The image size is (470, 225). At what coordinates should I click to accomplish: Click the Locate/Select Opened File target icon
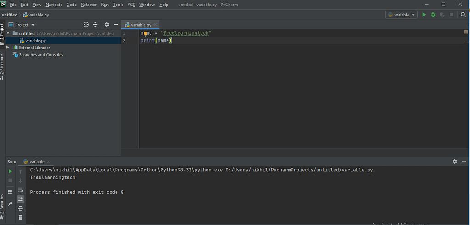(86, 25)
